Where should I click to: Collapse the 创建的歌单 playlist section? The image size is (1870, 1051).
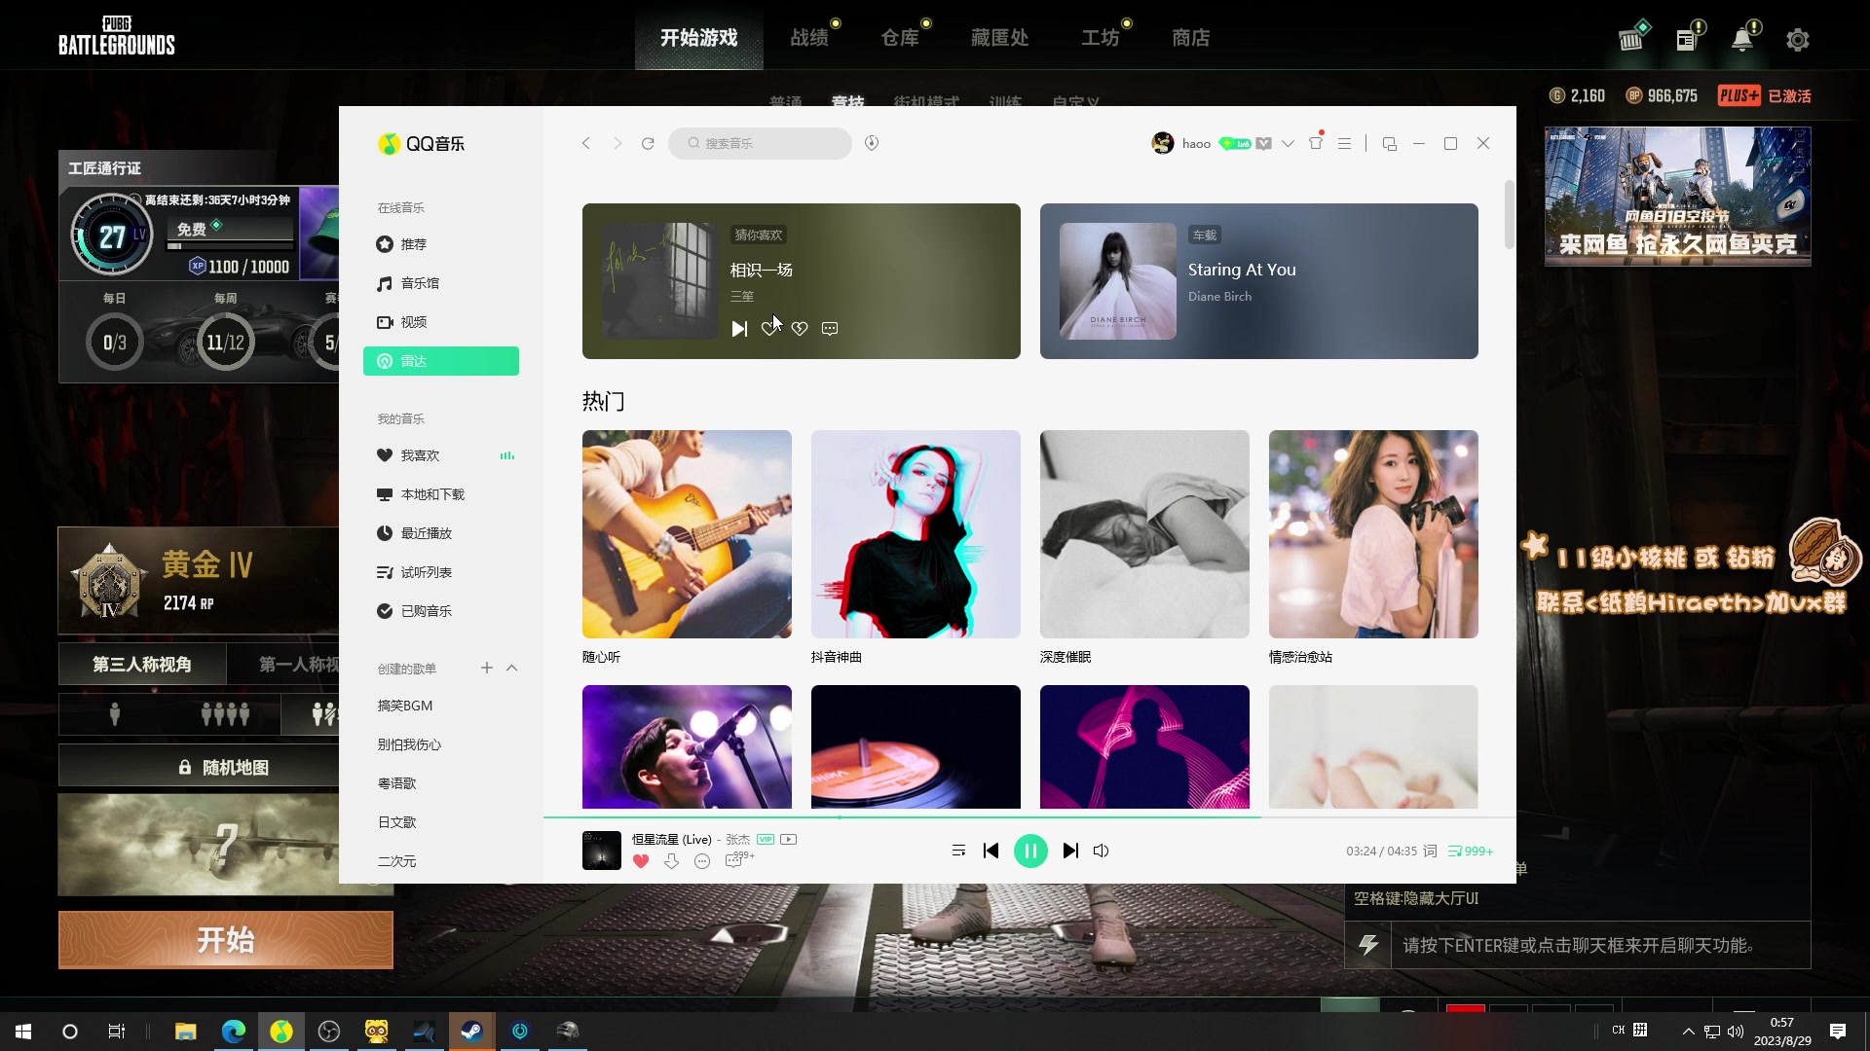(512, 668)
